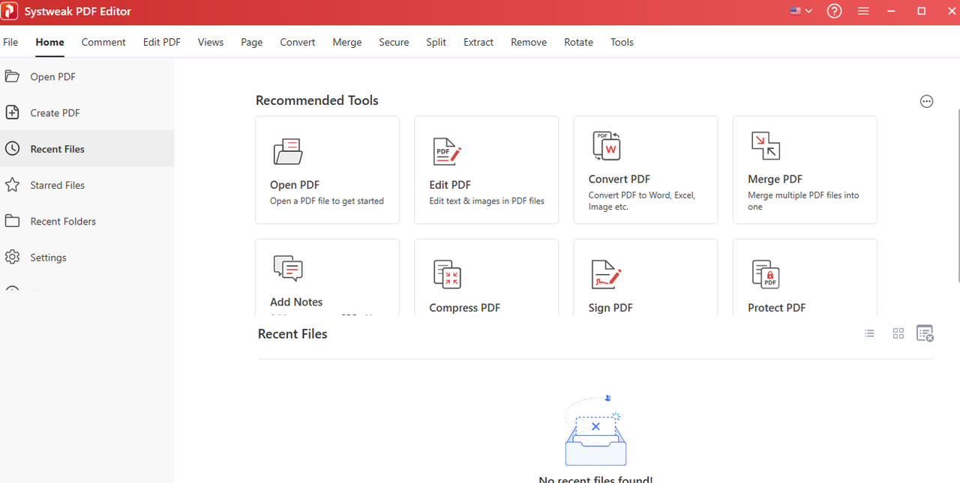
Task: Click the Settings gear icon in sidebar
Action: pyautogui.click(x=12, y=257)
